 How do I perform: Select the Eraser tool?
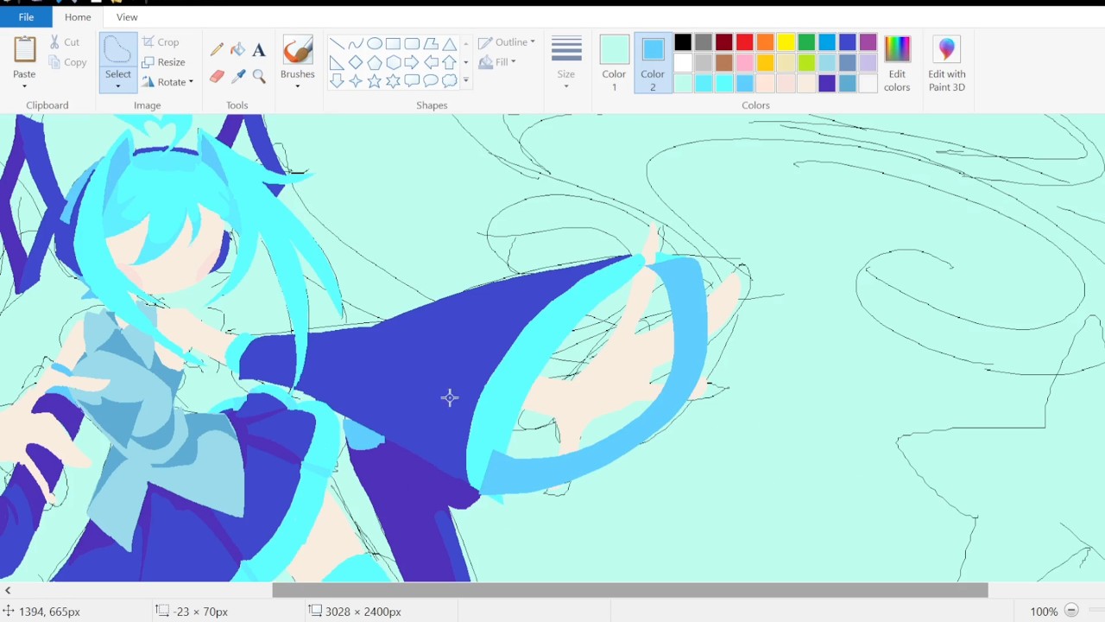pos(217,76)
